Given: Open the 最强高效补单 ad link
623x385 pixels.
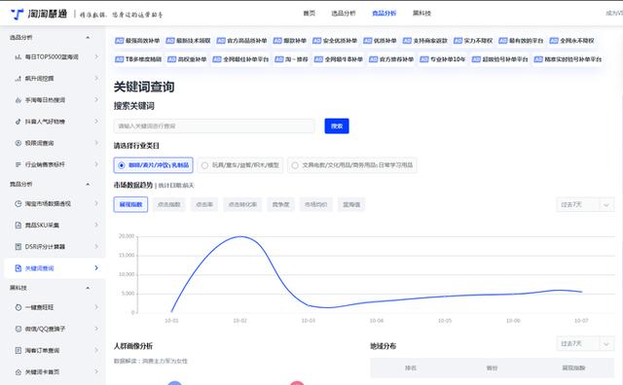Looking at the screenshot, I should click(x=137, y=41).
